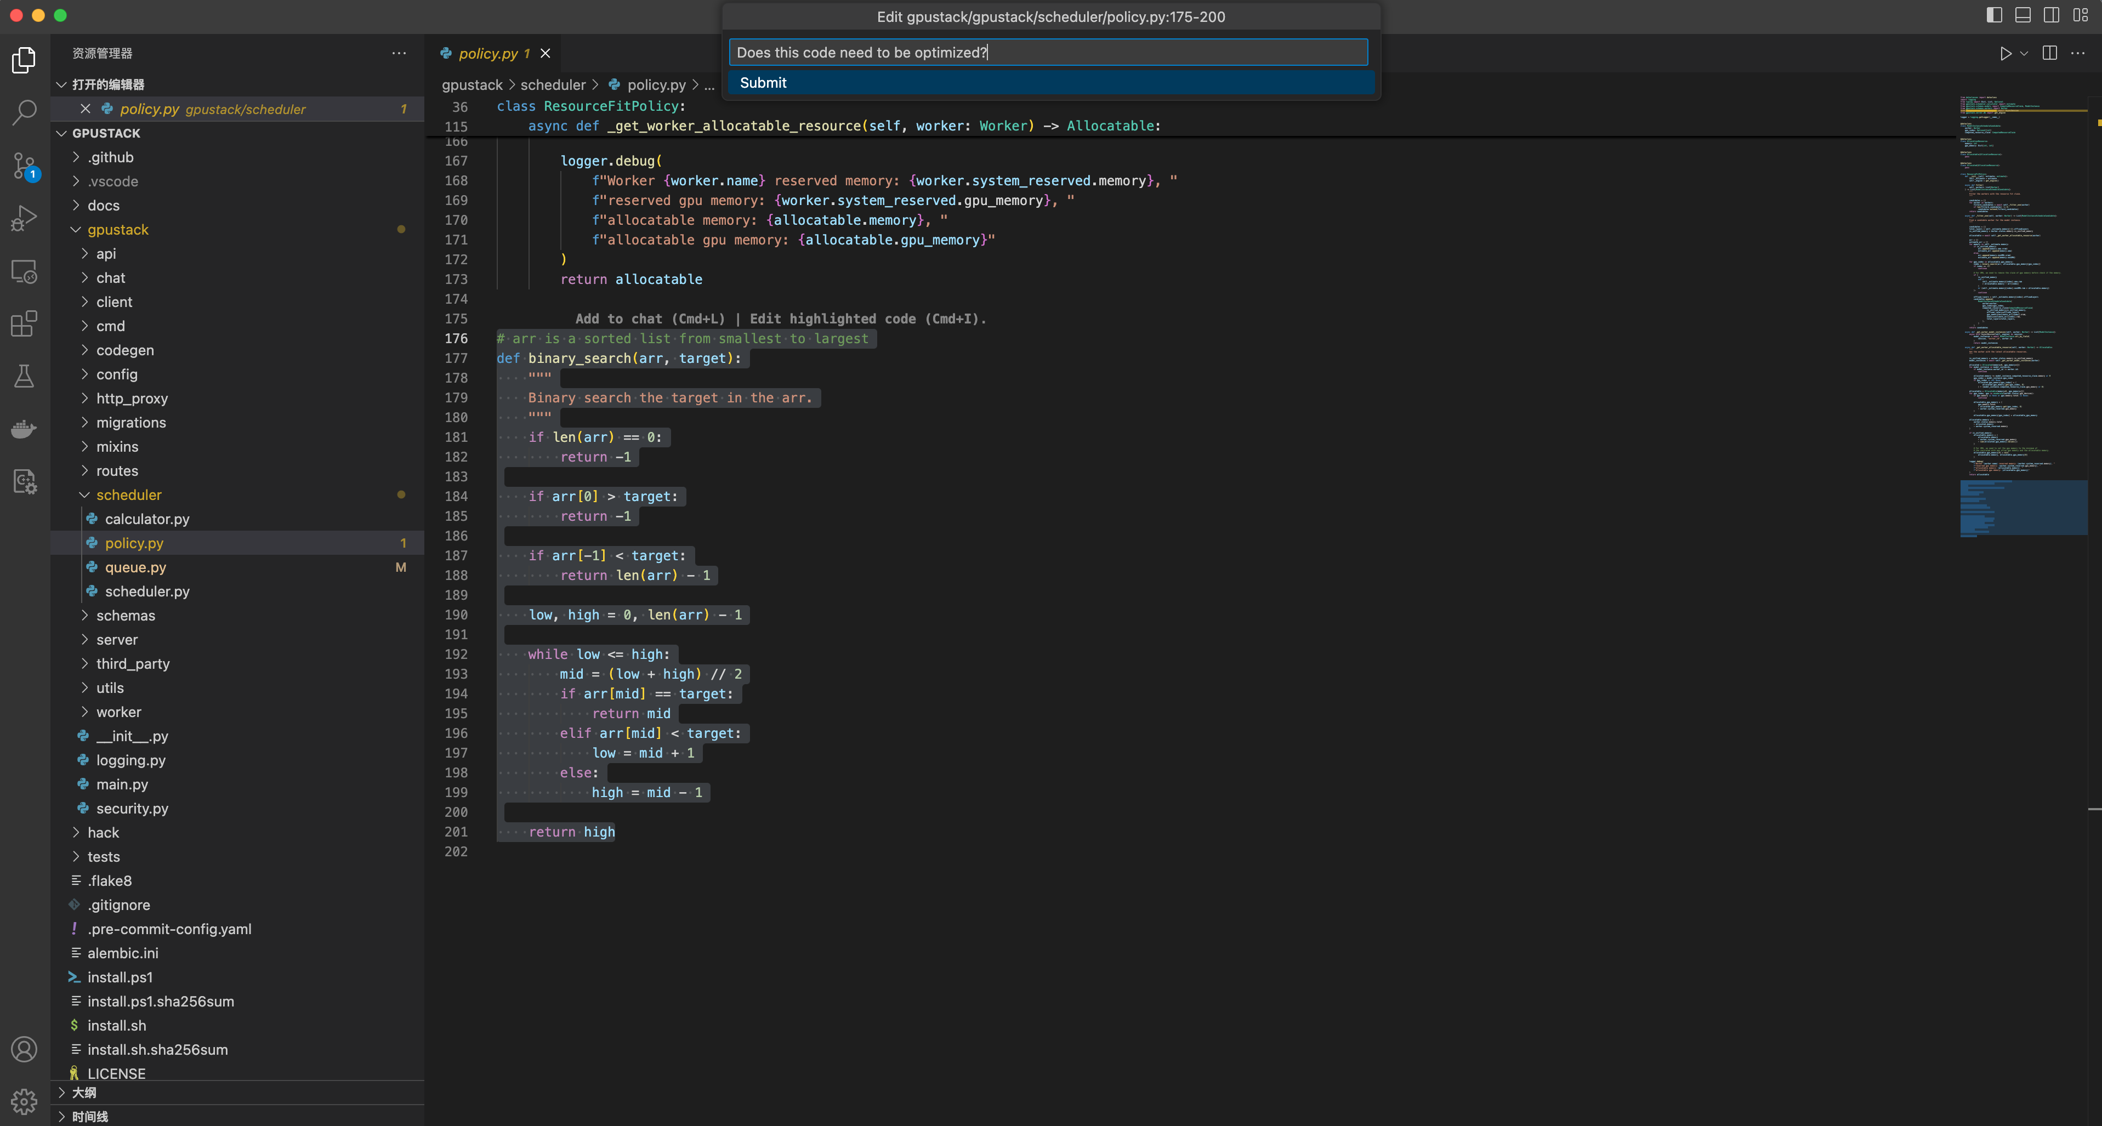Click gpustack in the breadcrumb
The height and width of the screenshot is (1126, 2102).
click(471, 85)
